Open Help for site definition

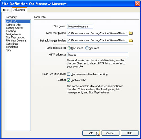[x=130, y=133]
